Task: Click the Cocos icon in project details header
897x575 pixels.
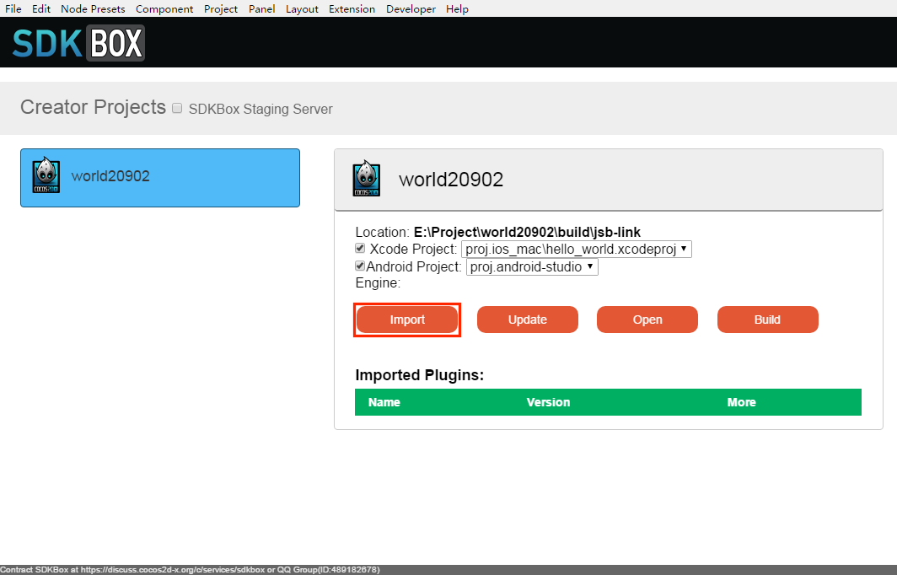Action: coord(366,179)
